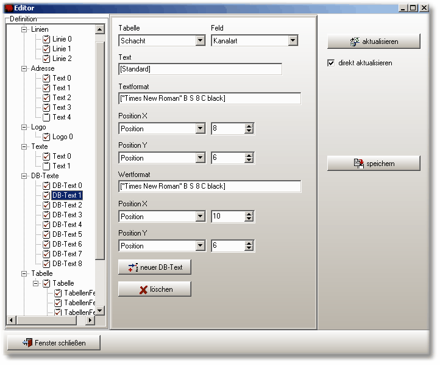The height and width of the screenshot is (365, 440).
Task: Collapse the DB-Texte tree node
Action: (24, 176)
